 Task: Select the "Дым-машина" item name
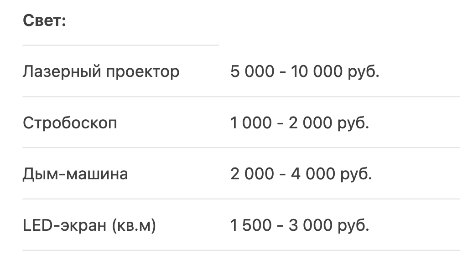[x=75, y=174]
